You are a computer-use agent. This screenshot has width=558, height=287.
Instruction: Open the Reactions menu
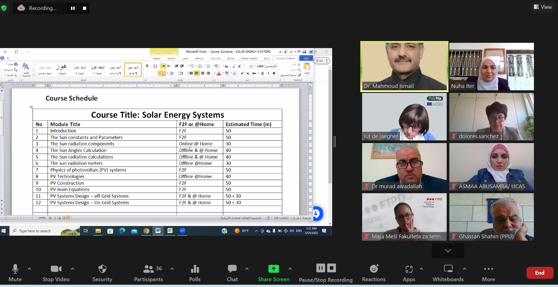pyautogui.click(x=374, y=273)
